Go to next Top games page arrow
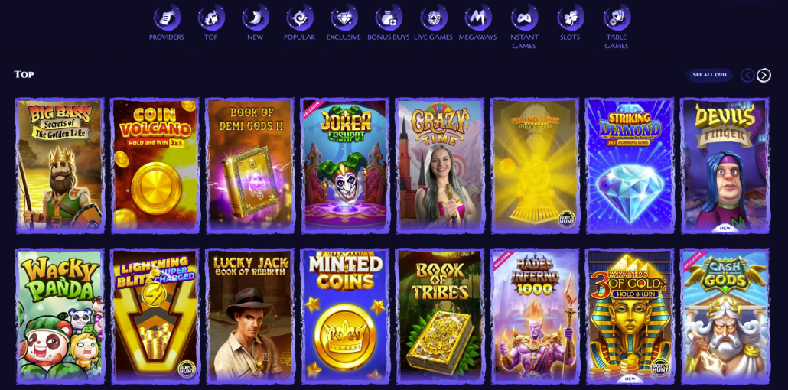The width and height of the screenshot is (788, 390). click(764, 76)
